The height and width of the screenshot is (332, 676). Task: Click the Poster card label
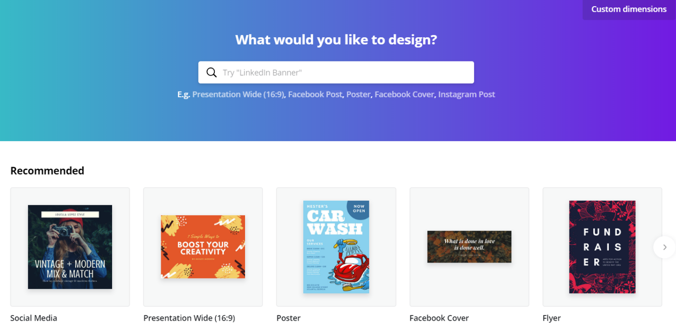coord(289,318)
